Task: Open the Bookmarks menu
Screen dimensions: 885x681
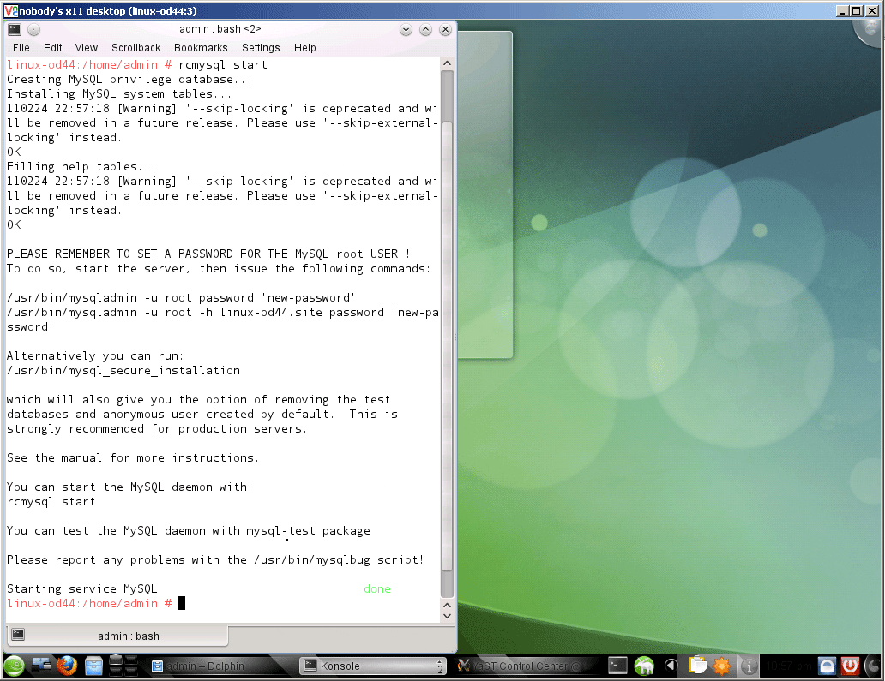Action: pyautogui.click(x=201, y=48)
